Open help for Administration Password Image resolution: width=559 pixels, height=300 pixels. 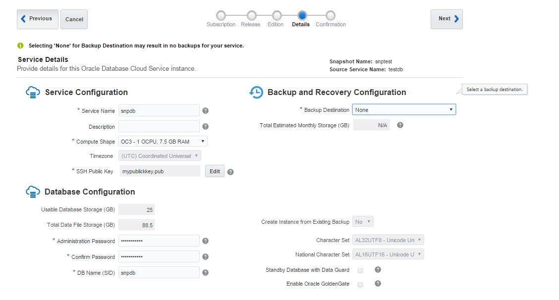[205, 241]
